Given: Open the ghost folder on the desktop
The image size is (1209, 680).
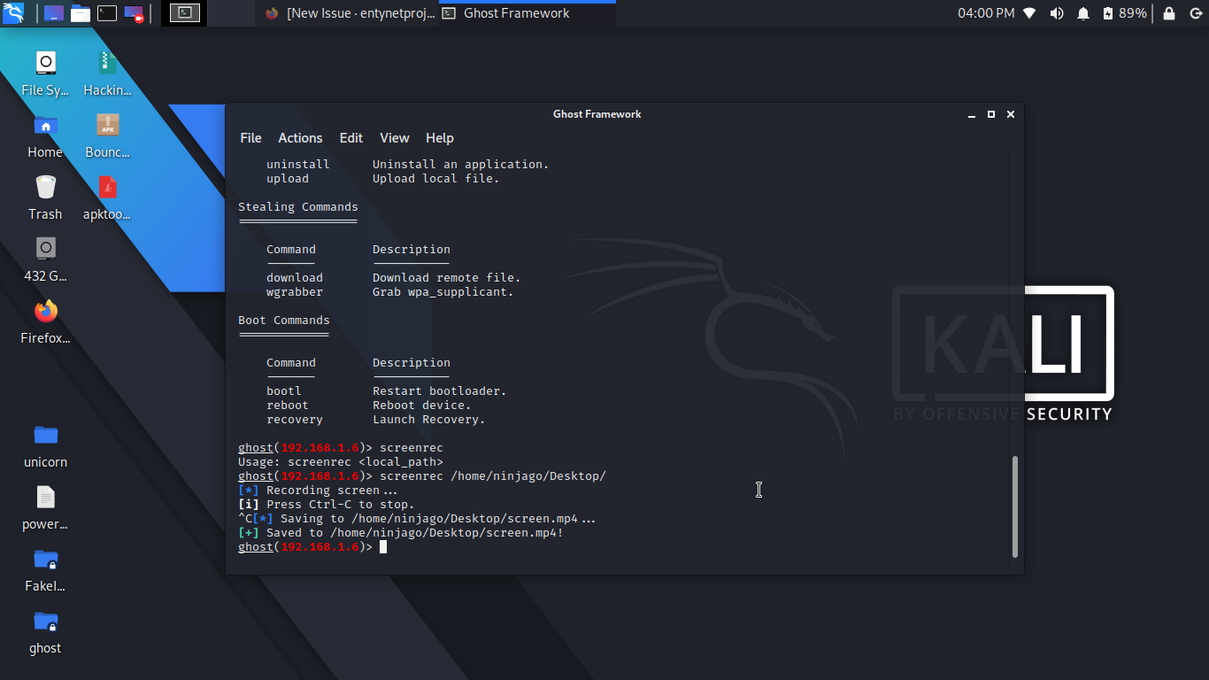Looking at the screenshot, I should coord(45,630).
